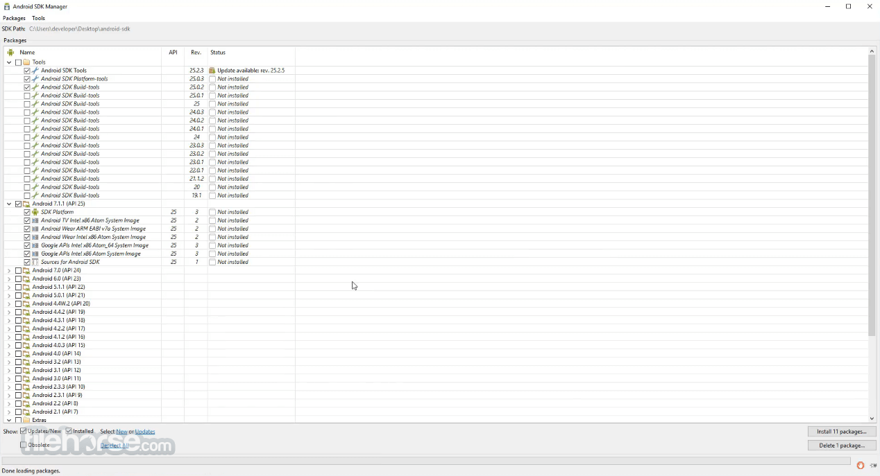Open the Packages menu
880x476 pixels.
click(x=14, y=18)
